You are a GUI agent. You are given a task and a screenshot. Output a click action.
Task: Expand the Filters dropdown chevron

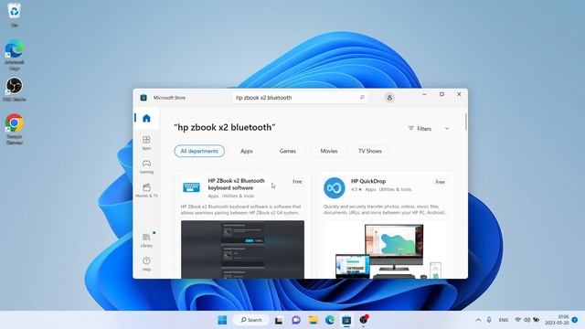447,128
